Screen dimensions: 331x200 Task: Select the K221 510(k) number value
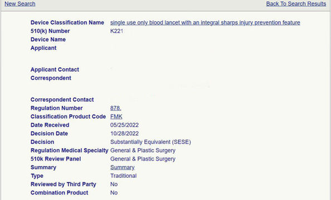pyautogui.click(x=116, y=31)
